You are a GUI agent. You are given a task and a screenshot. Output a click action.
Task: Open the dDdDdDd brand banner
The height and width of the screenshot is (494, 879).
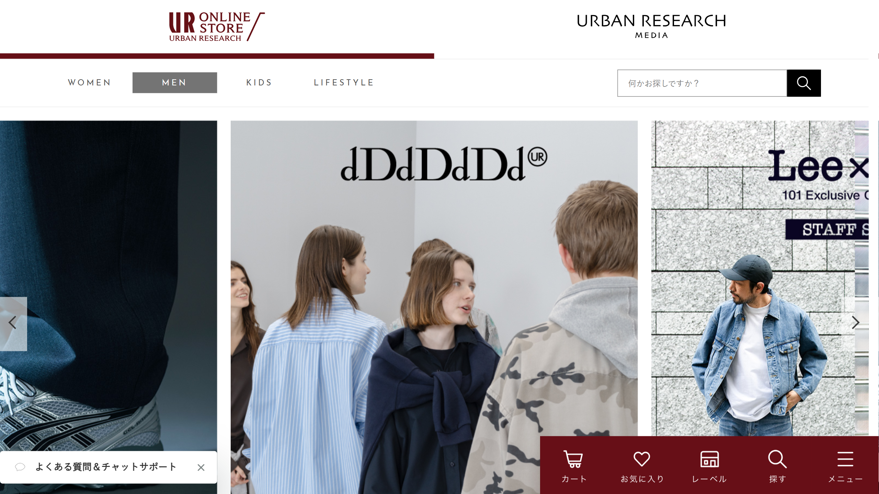coord(434,307)
